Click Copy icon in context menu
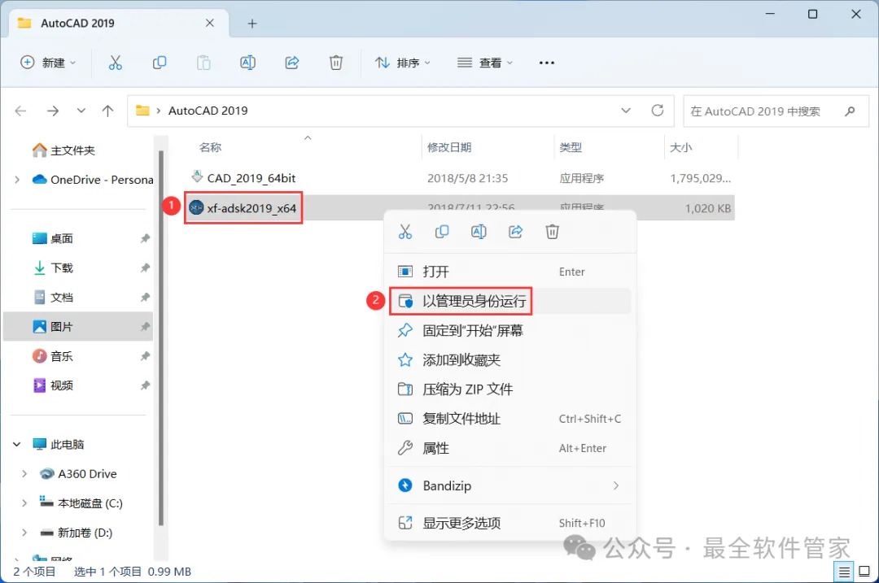The height and width of the screenshot is (583, 879). pos(442,232)
